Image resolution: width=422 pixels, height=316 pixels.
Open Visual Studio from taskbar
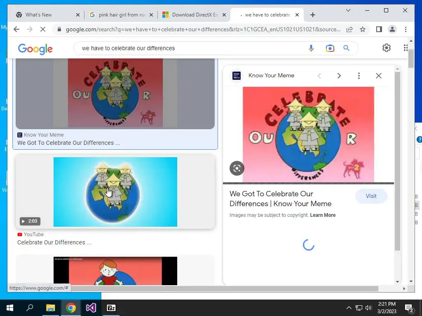tap(91, 308)
